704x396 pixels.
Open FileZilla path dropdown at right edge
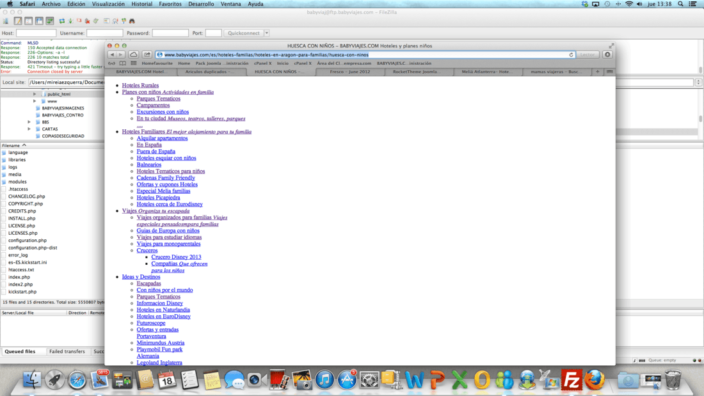coord(699,83)
